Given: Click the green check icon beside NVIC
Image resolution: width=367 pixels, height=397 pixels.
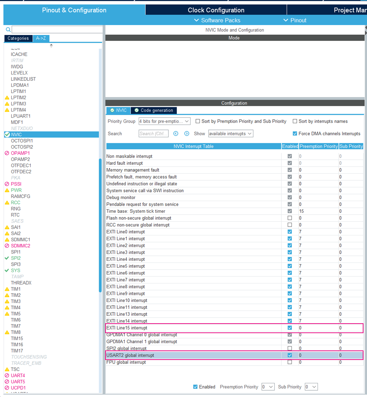Looking at the screenshot, I should pos(7,134).
